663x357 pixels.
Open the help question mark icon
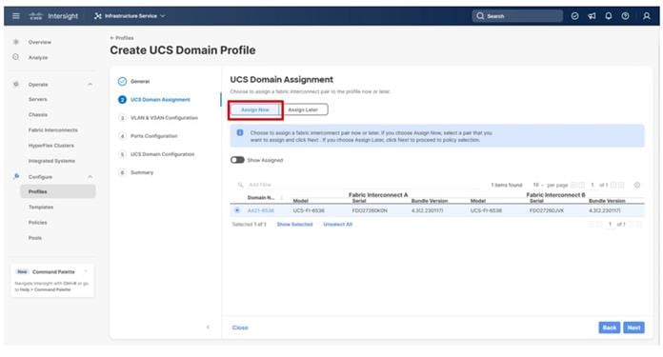625,16
